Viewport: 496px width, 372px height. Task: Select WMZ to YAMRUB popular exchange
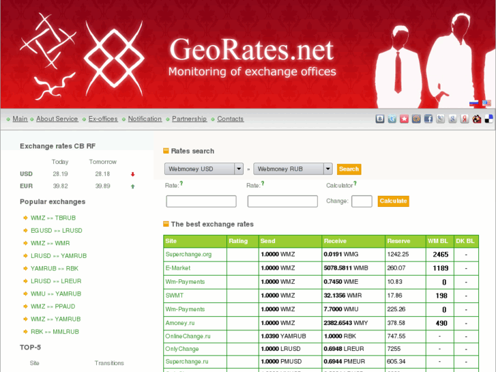(x=56, y=319)
